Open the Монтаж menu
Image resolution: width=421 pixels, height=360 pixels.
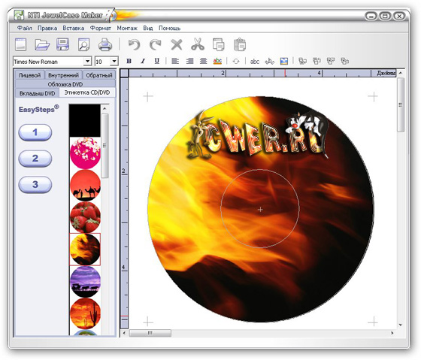pos(127,28)
